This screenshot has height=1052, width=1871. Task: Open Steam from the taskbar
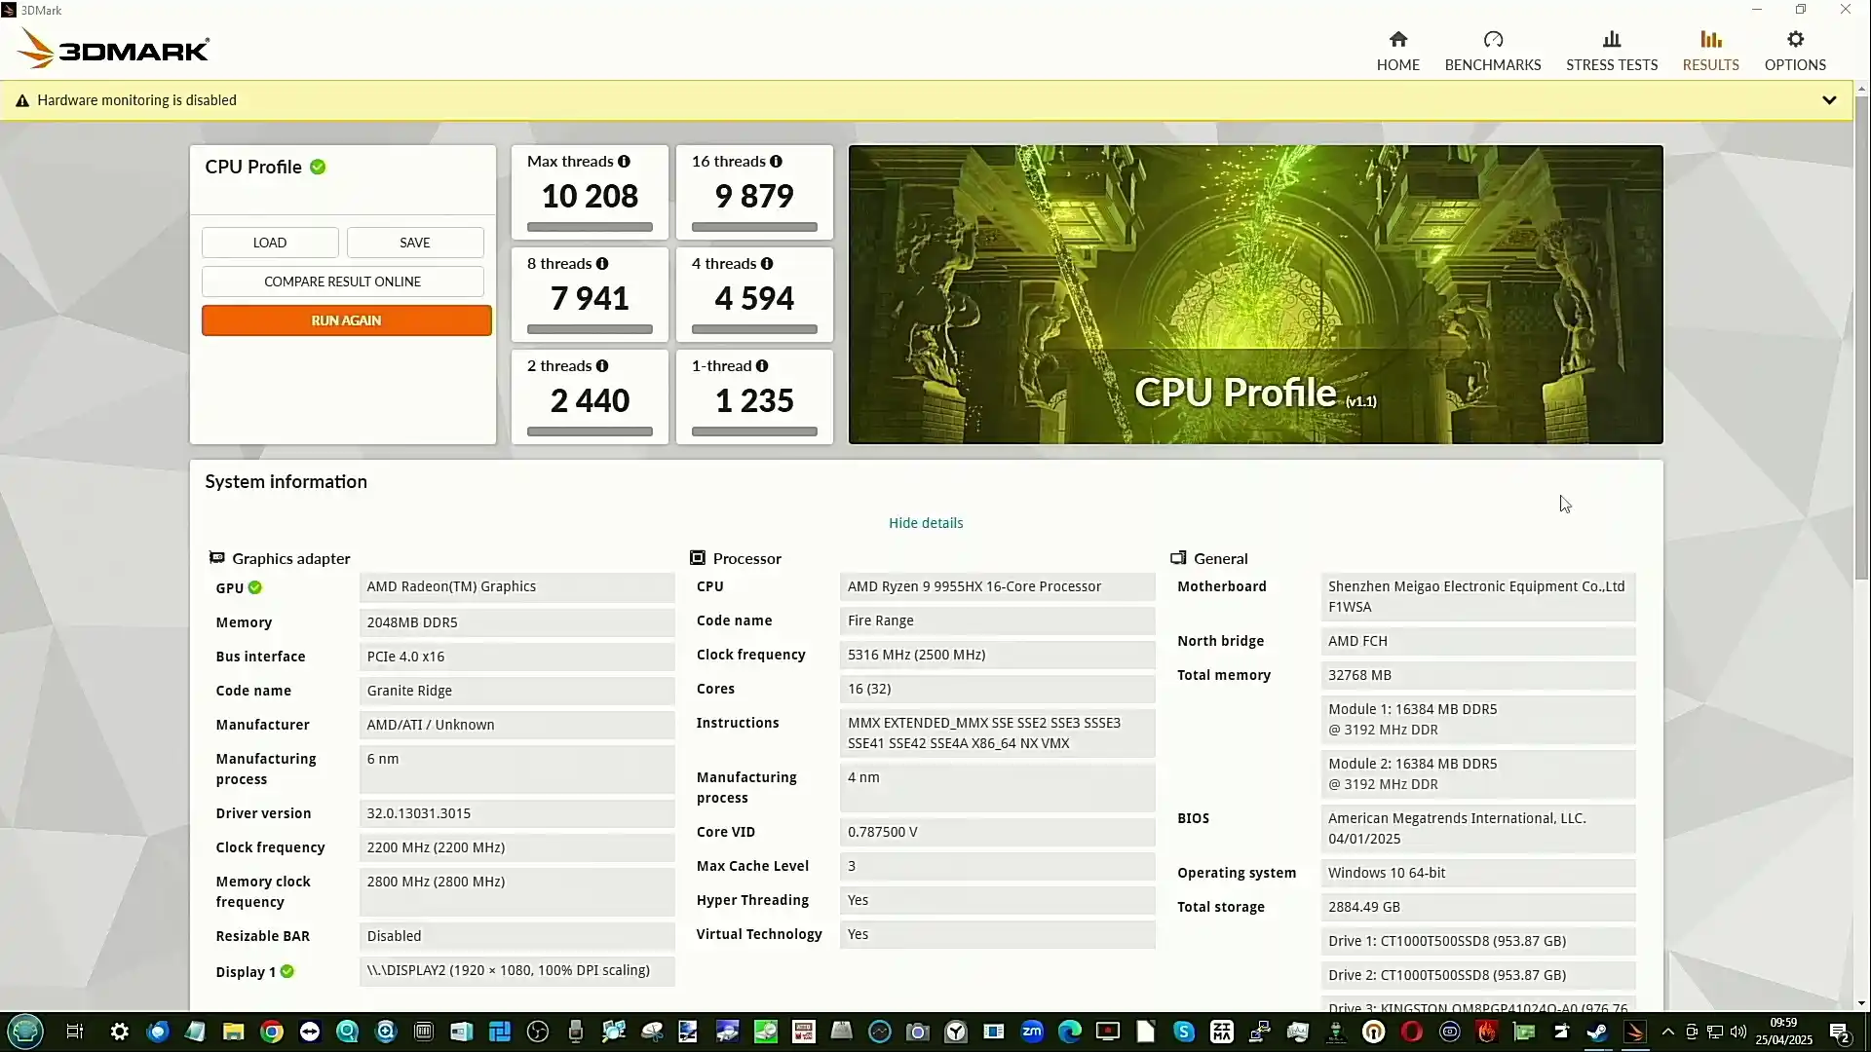1597,1032
